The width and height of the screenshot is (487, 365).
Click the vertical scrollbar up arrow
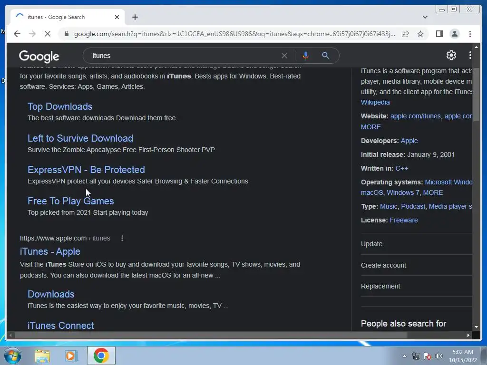click(476, 47)
